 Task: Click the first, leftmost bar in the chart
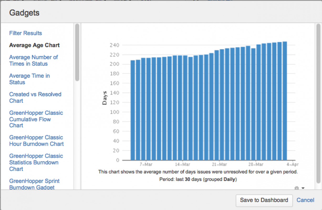(x=133, y=110)
